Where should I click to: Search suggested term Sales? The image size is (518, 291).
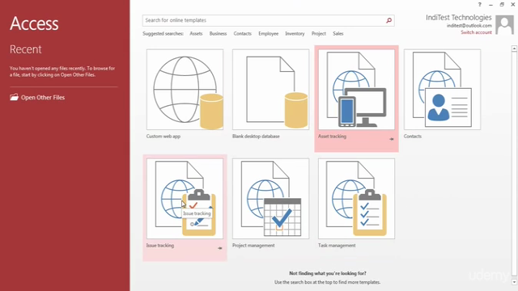(x=338, y=34)
